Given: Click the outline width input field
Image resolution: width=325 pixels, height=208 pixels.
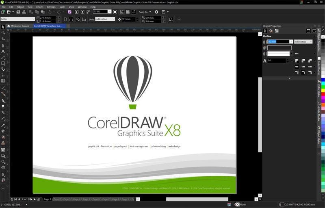Looking at the screenshot, I should click(x=278, y=42).
